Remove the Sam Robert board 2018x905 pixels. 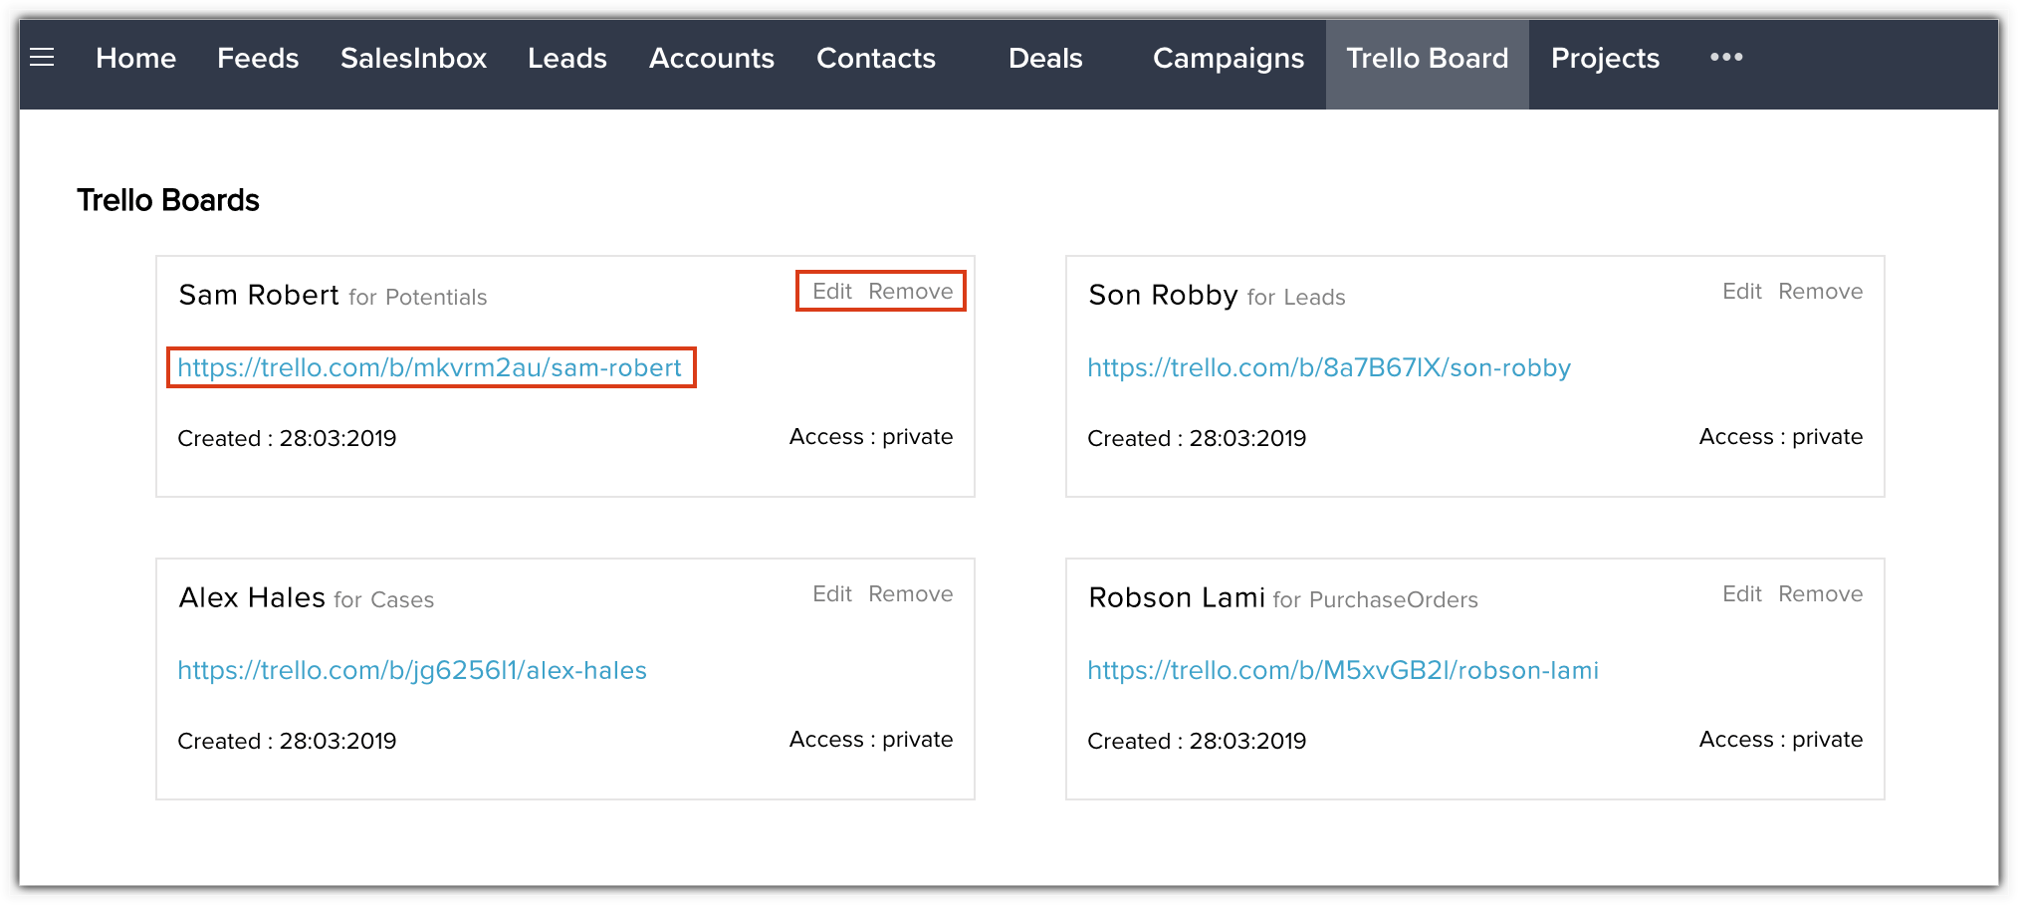point(910,292)
